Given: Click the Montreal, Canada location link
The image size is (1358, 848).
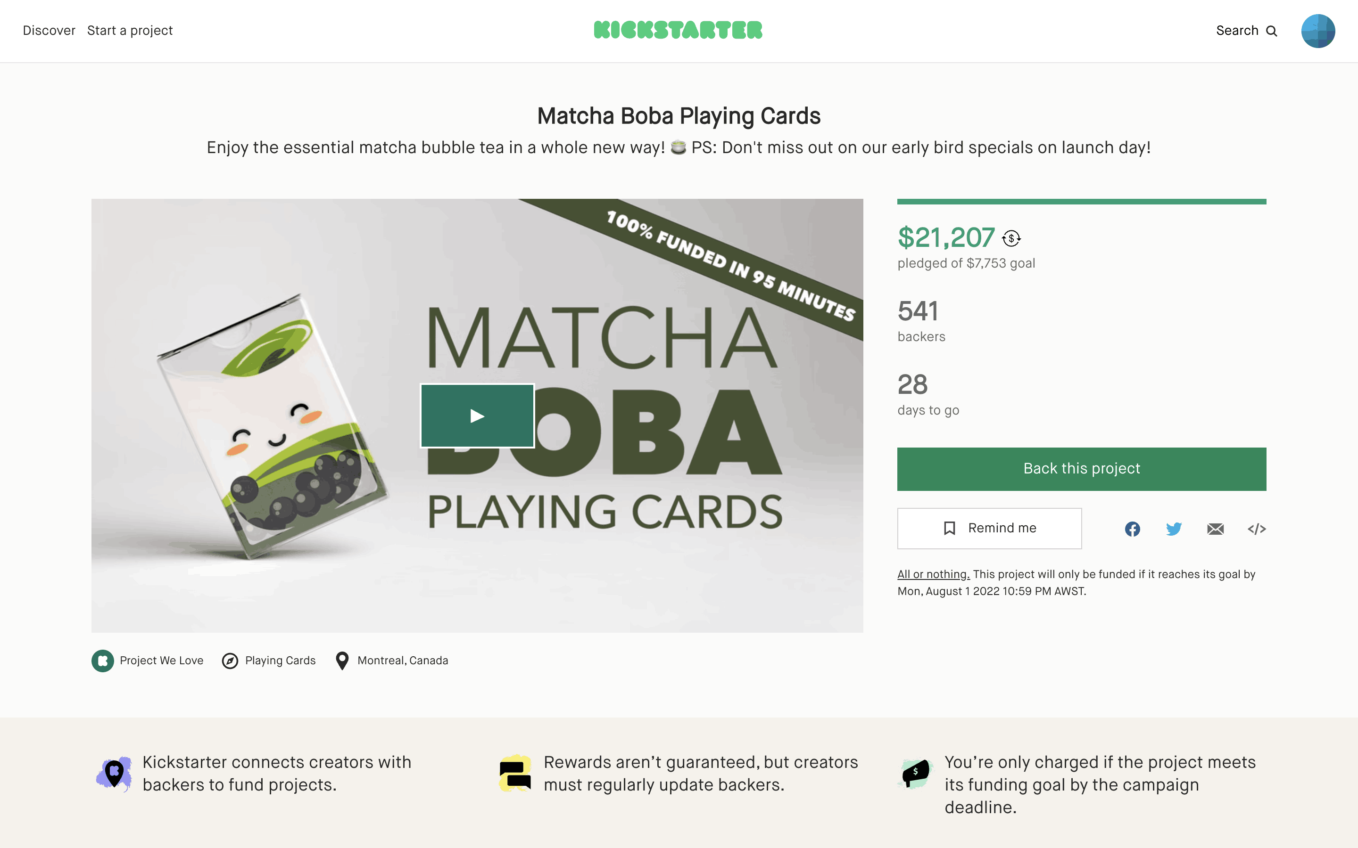Looking at the screenshot, I should (402, 660).
